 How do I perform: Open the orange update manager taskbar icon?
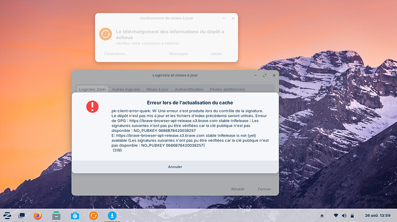click(x=93, y=216)
